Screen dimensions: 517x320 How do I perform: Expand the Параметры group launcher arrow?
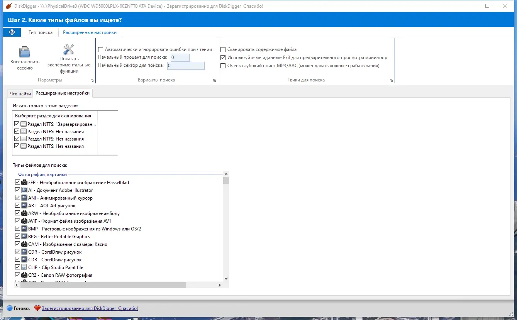point(92,80)
